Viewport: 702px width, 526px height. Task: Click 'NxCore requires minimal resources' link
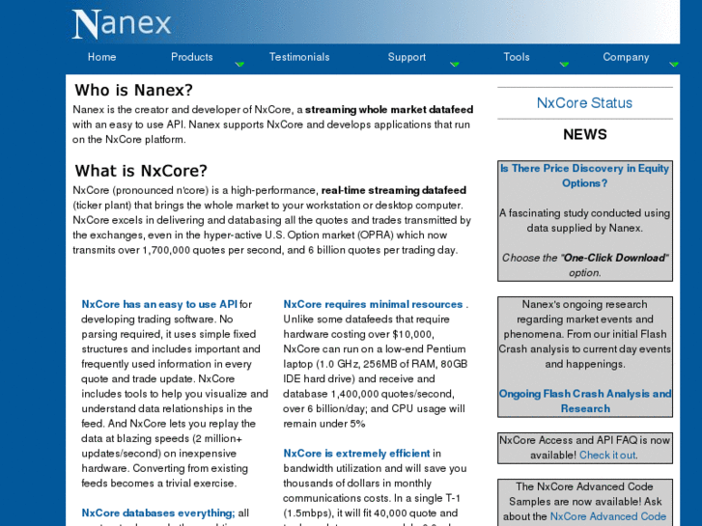click(x=373, y=304)
